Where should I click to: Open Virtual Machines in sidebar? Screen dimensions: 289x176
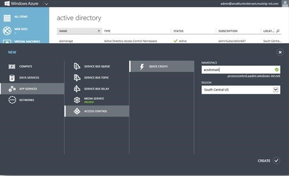point(27,42)
